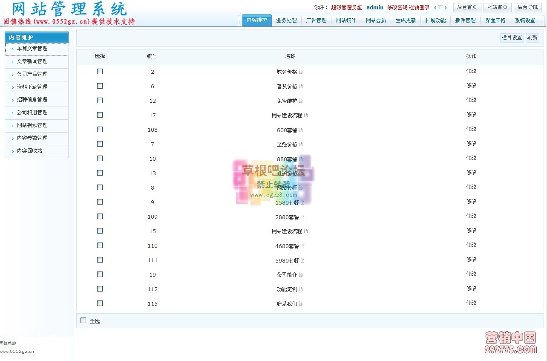Enable the 全选 select-all checkbox
Screen dimensions: 547x361
(x=83, y=321)
